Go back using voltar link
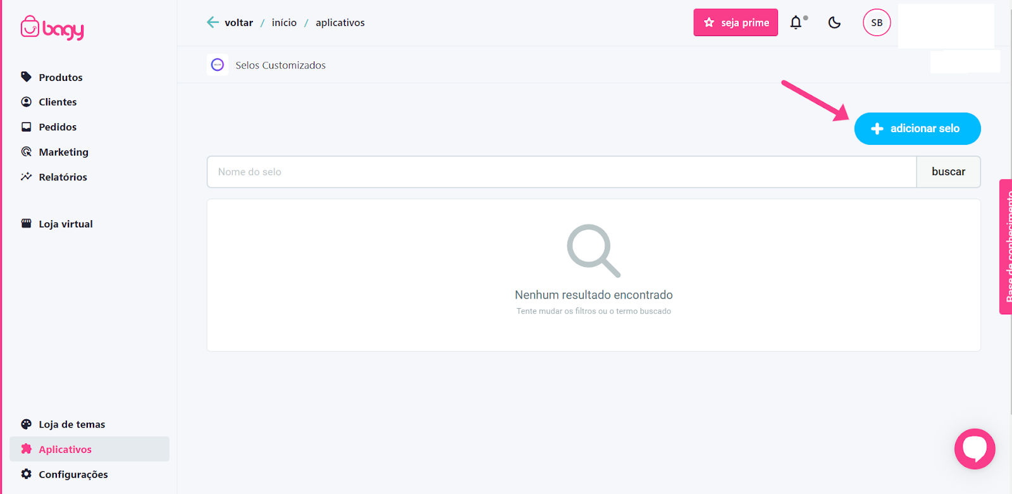1012x494 pixels. click(238, 23)
